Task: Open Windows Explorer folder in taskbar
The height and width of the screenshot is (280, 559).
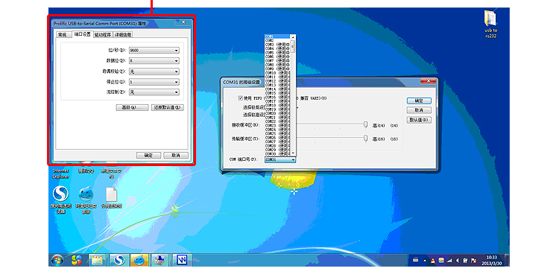Action: pyautogui.click(x=98, y=260)
